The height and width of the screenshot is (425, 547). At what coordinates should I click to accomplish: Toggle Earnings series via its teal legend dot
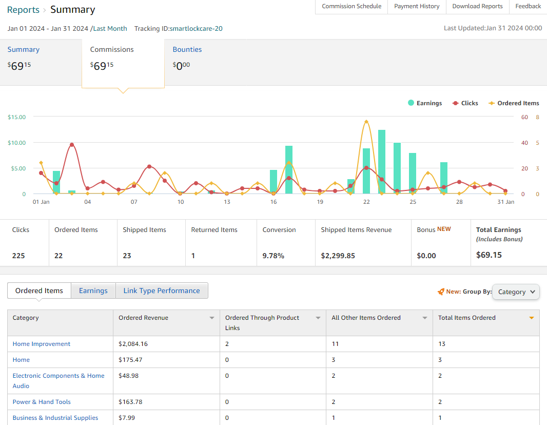click(x=411, y=103)
